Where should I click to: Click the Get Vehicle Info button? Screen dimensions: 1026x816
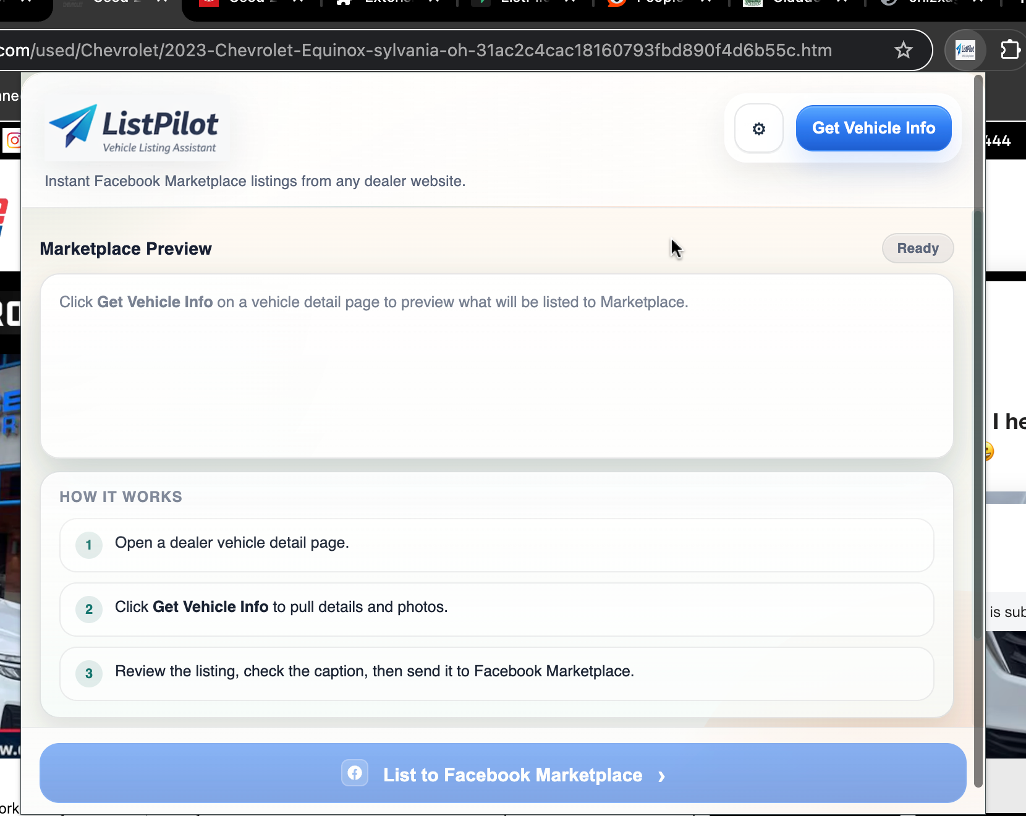(x=873, y=128)
